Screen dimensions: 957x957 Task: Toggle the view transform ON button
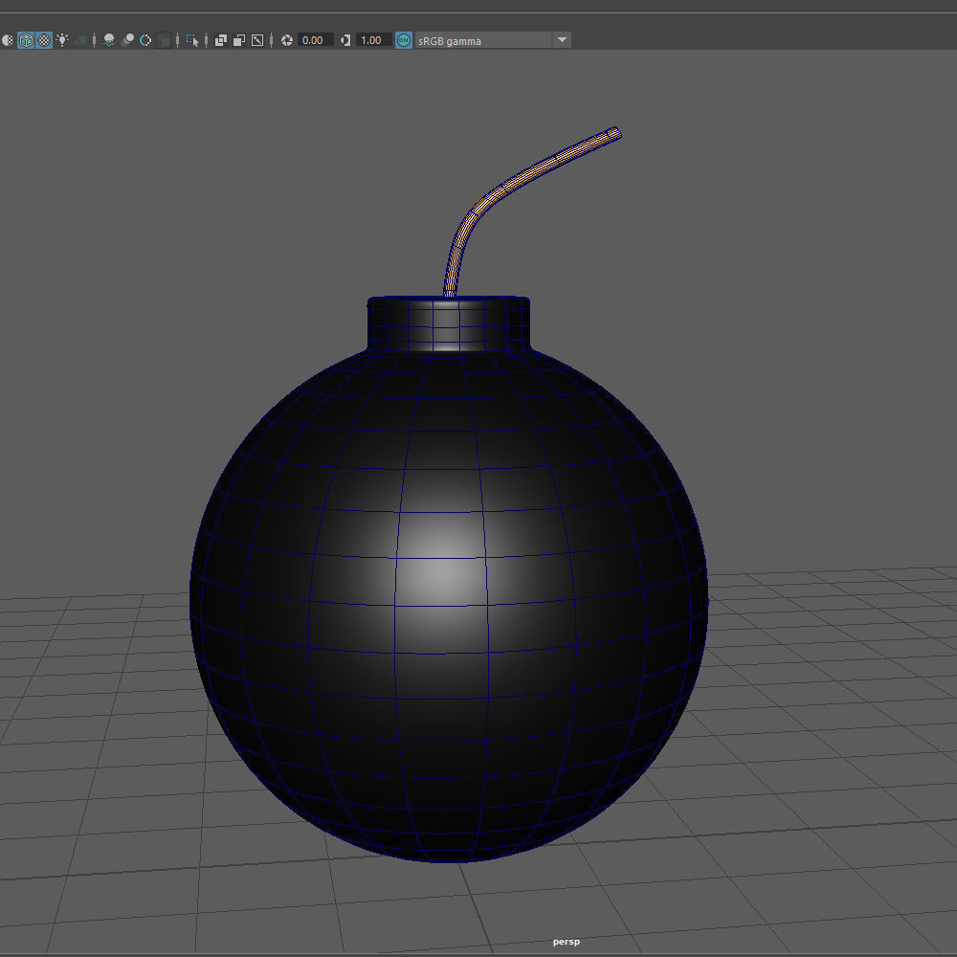[404, 40]
